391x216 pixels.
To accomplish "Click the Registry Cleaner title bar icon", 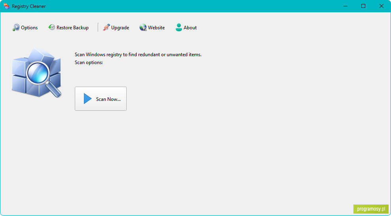I will point(6,6).
